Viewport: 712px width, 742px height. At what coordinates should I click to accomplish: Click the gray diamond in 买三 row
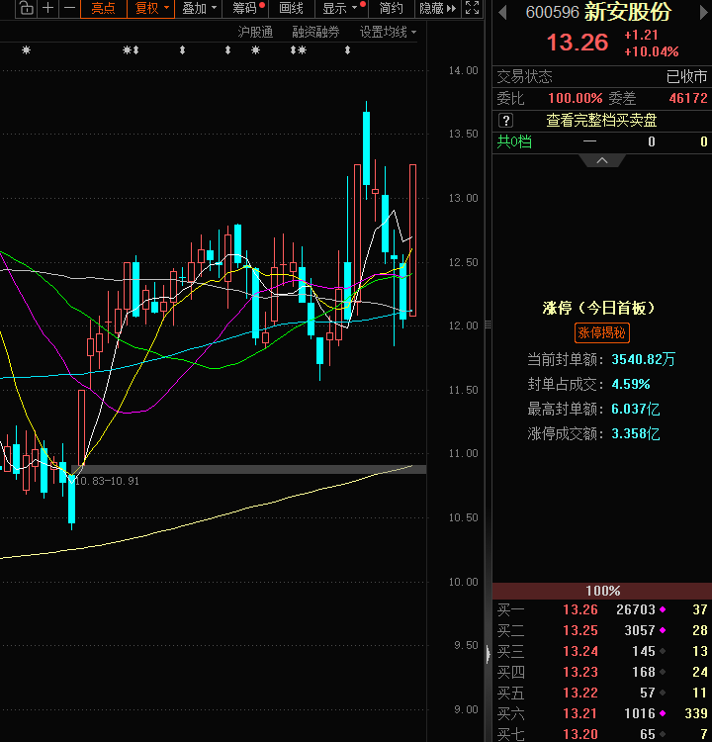[663, 651]
